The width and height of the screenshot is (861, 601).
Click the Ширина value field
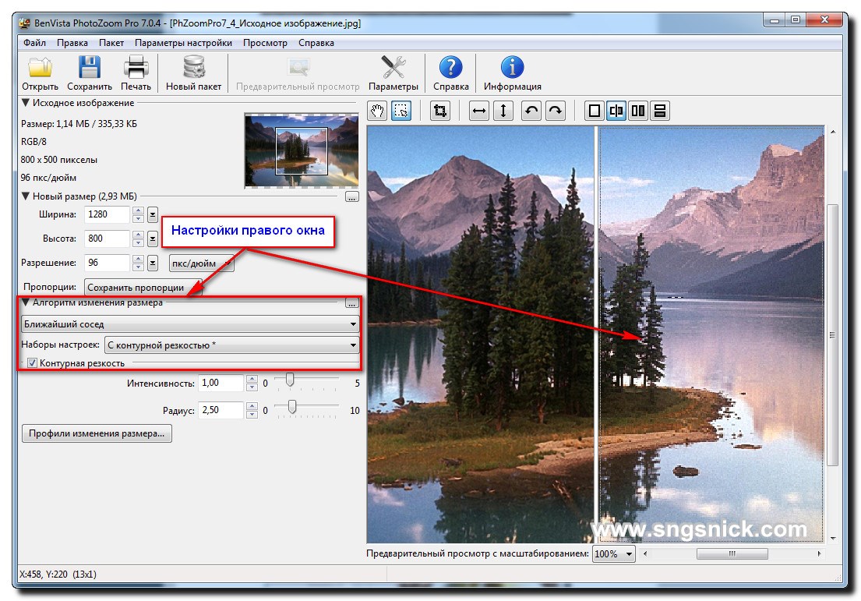(x=107, y=214)
